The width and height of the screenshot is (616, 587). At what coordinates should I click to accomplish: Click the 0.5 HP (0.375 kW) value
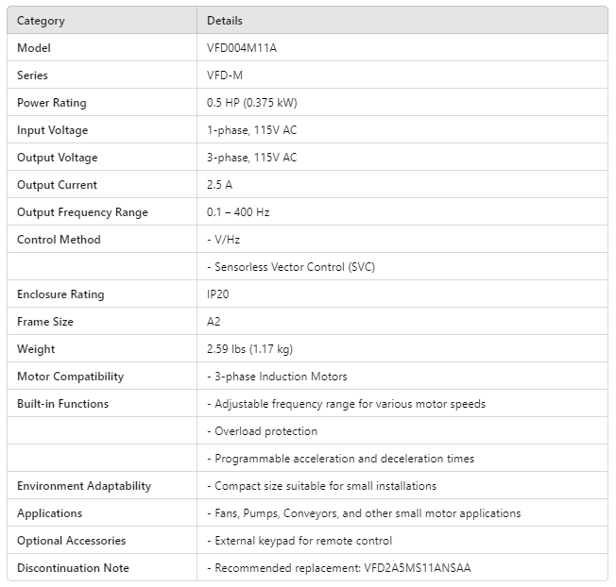pos(251,103)
